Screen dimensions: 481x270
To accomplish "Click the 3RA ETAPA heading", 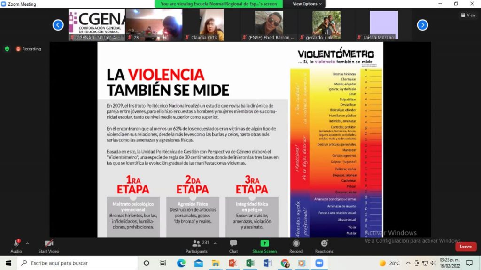I will [x=252, y=185].
